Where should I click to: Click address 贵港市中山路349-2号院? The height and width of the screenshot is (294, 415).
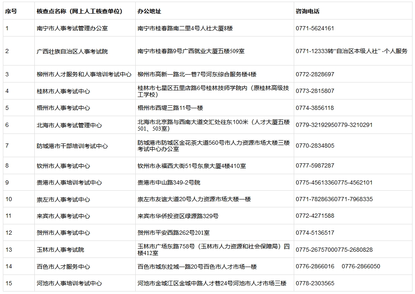coord(169,182)
